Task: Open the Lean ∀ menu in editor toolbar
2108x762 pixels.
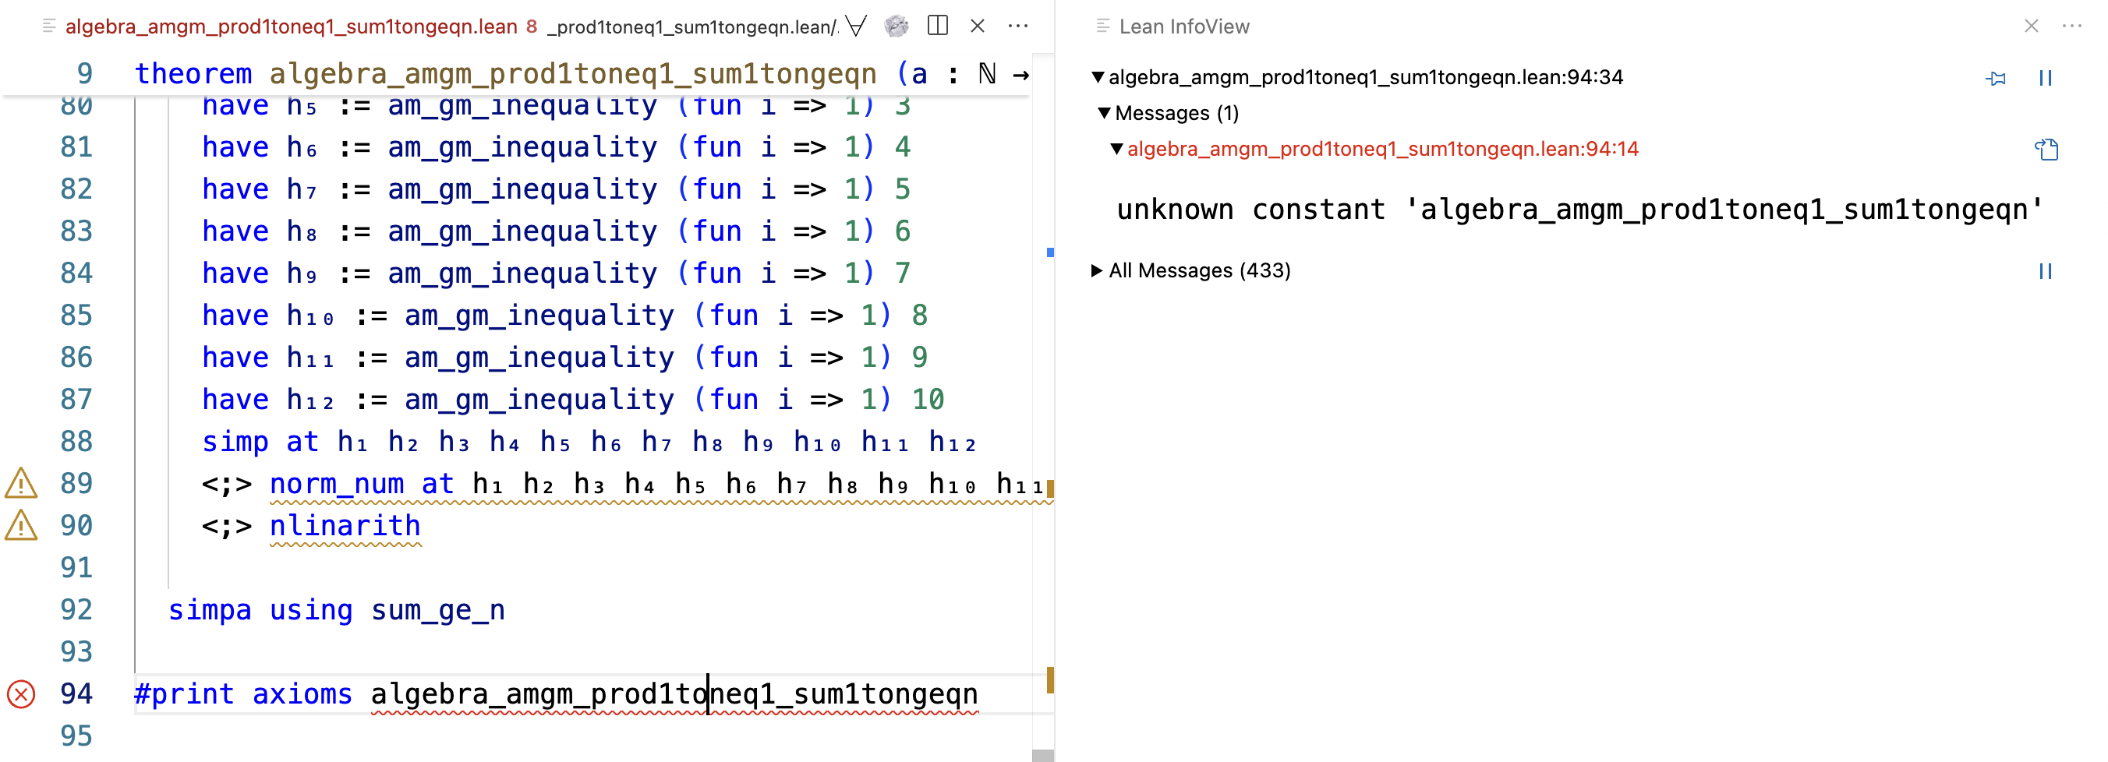Action: (x=856, y=26)
